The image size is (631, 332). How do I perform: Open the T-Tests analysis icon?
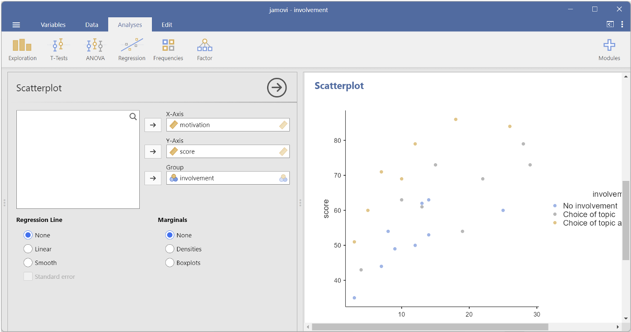(59, 49)
